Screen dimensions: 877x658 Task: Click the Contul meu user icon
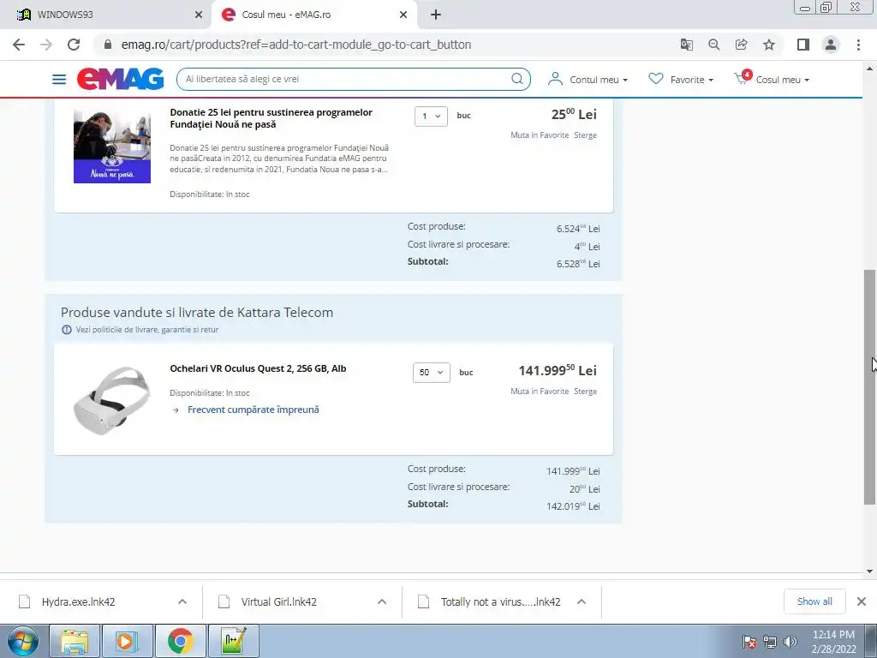point(555,79)
